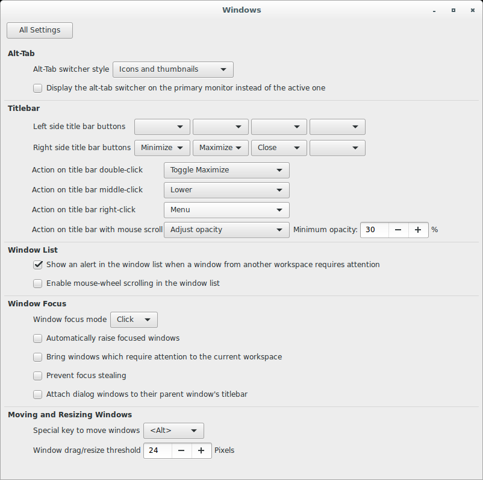Decrease window drag/resize threshold with minus
The image size is (483, 480).
(181, 450)
